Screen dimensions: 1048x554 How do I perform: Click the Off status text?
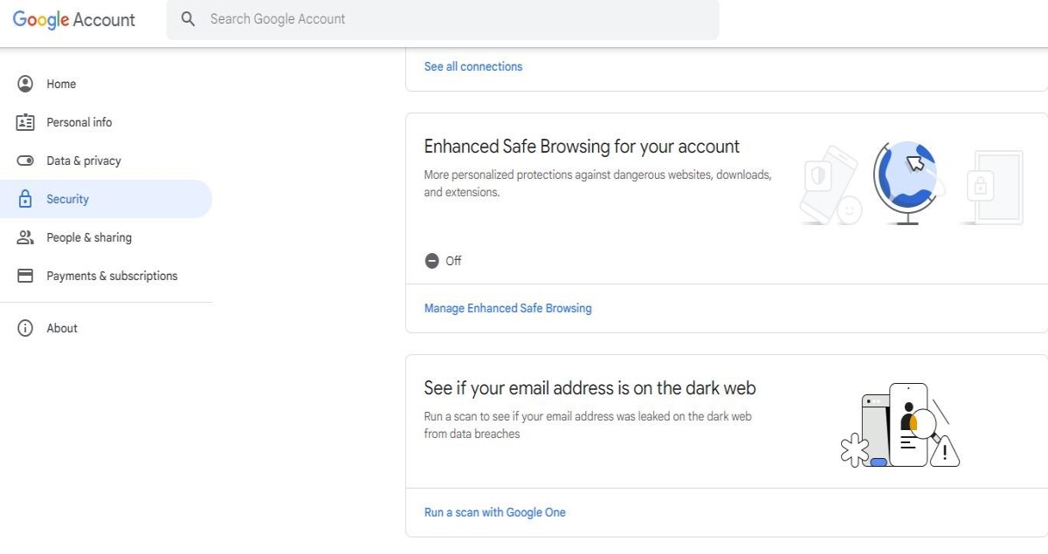[x=453, y=261]
